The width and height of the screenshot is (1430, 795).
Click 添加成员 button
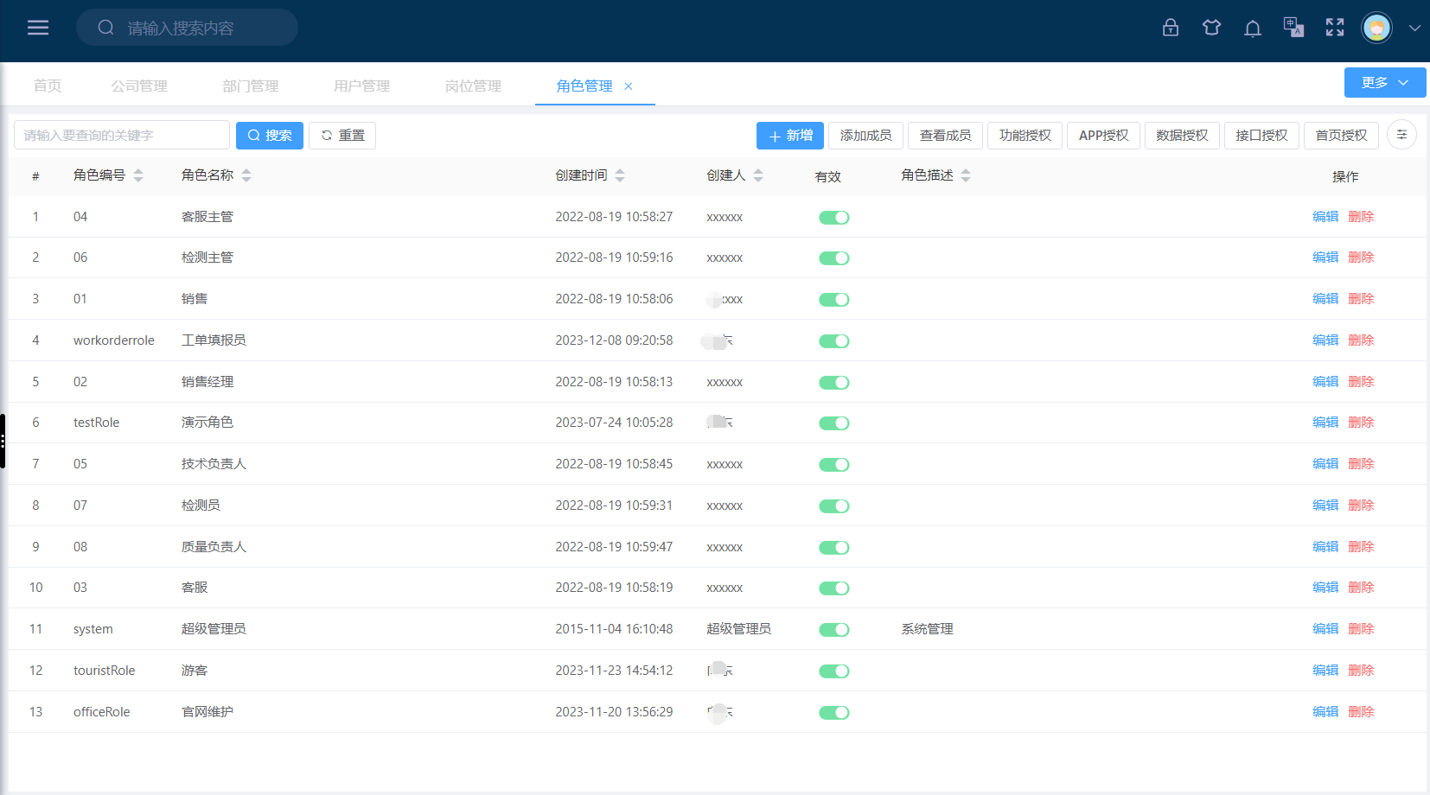(866, 136)
